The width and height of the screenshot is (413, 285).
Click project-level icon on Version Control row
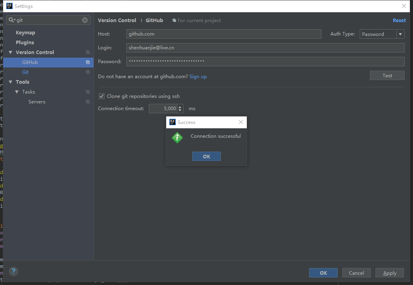(88, 52)
